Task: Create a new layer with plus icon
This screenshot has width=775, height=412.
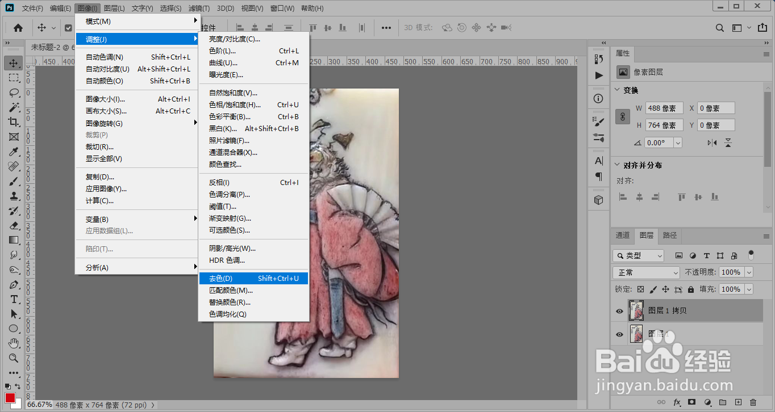Action: tap(738, 402)
